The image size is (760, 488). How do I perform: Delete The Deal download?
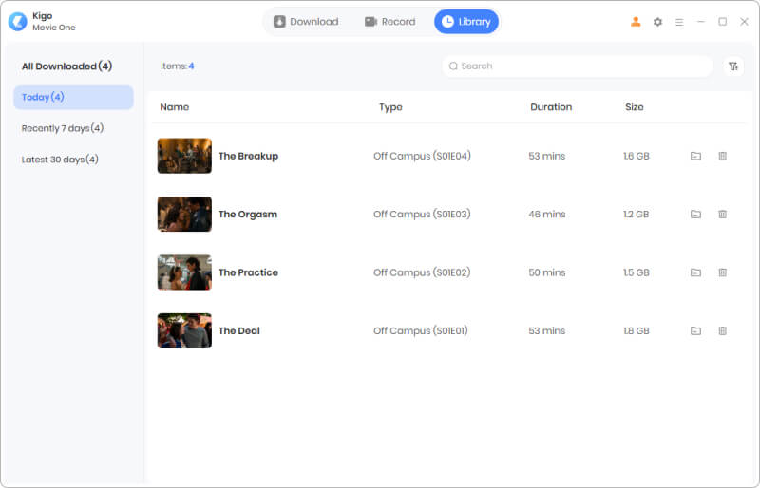tap(722, 331)
